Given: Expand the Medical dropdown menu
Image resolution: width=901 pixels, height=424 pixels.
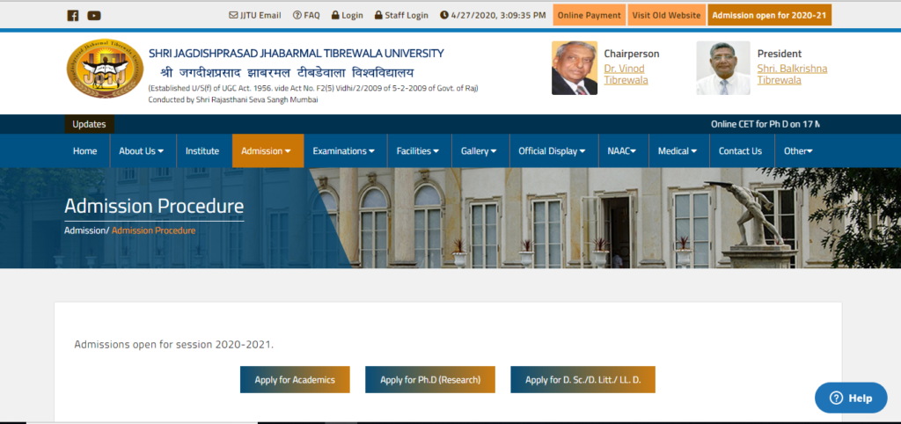Looking at the screenshot, I should click(x=678, y=151).
